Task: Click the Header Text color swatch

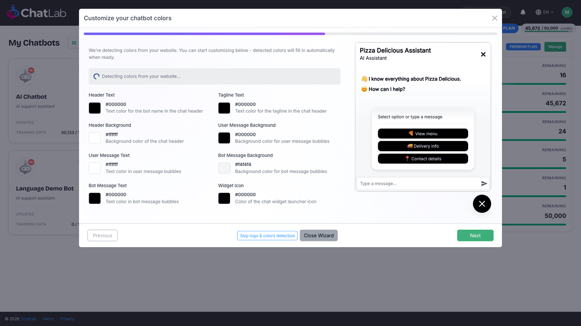Action: click(95, 108)
